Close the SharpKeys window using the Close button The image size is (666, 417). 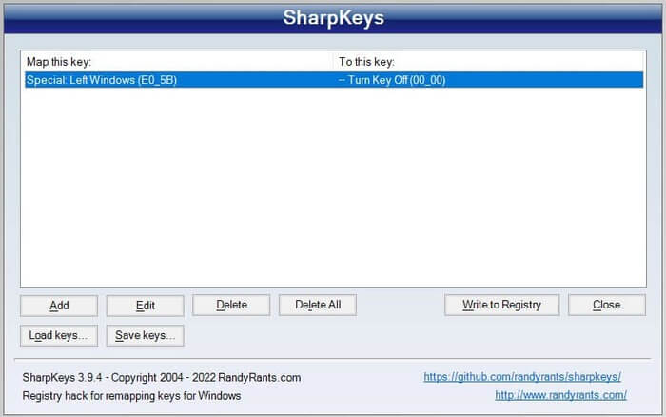pyautogui.click(x=607, y=305)
